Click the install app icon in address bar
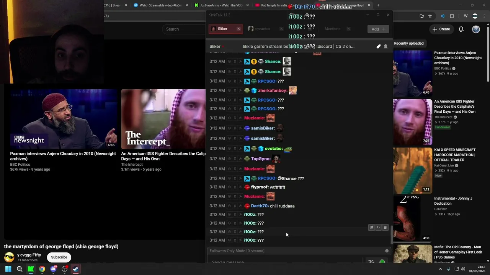The width and height of the screenshot is (490, 275). (x=421, y=16)
